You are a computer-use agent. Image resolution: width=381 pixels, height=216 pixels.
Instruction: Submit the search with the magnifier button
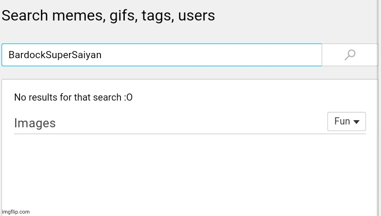point(350,55)
